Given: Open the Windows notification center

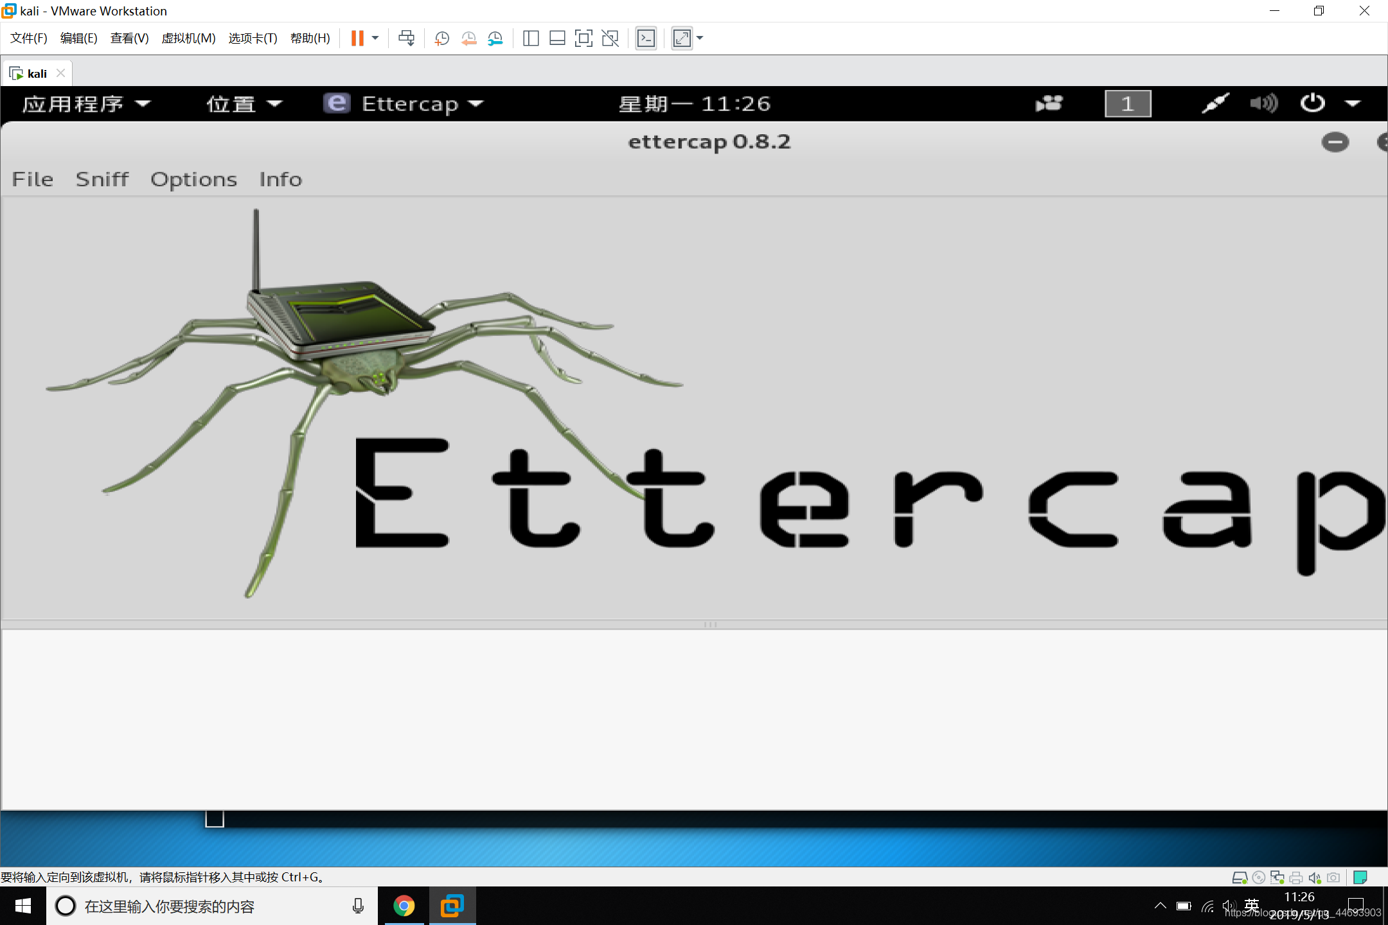Looking at the screenshot, I should (x=1356, y=906).
